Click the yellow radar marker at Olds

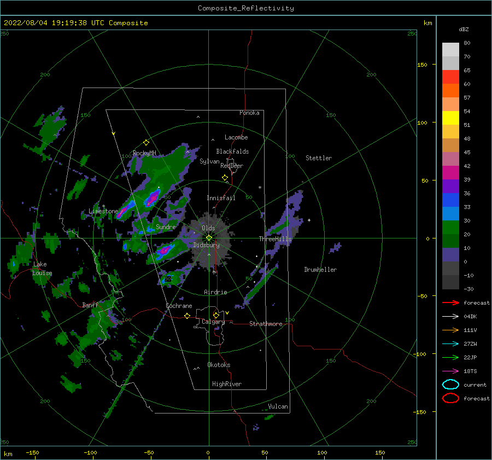209,238
